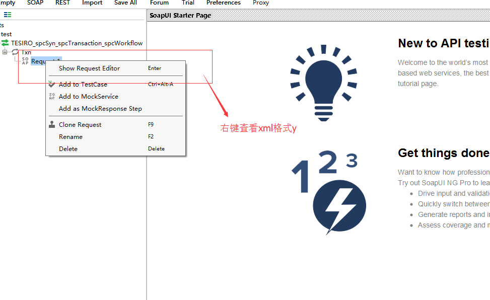
Task: Open the REST toolbar item
Action: click(62, 3)
